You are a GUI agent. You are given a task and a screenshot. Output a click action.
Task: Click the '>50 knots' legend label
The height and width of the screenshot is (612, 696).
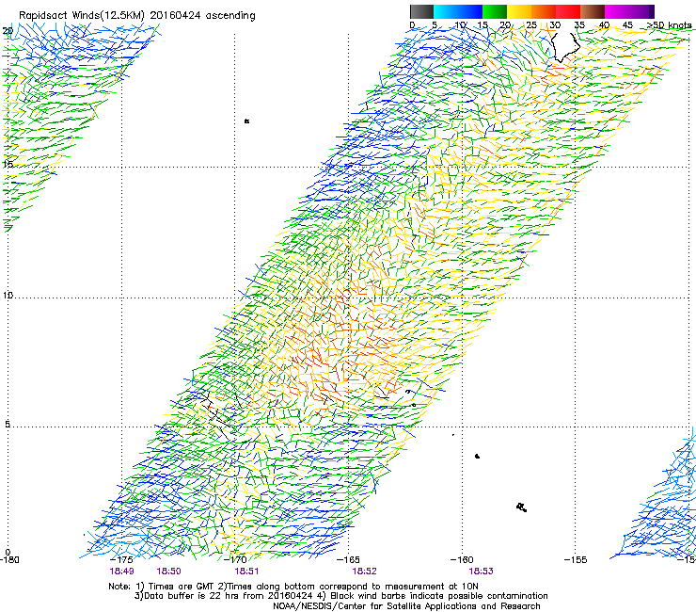(x=669, y=25)
